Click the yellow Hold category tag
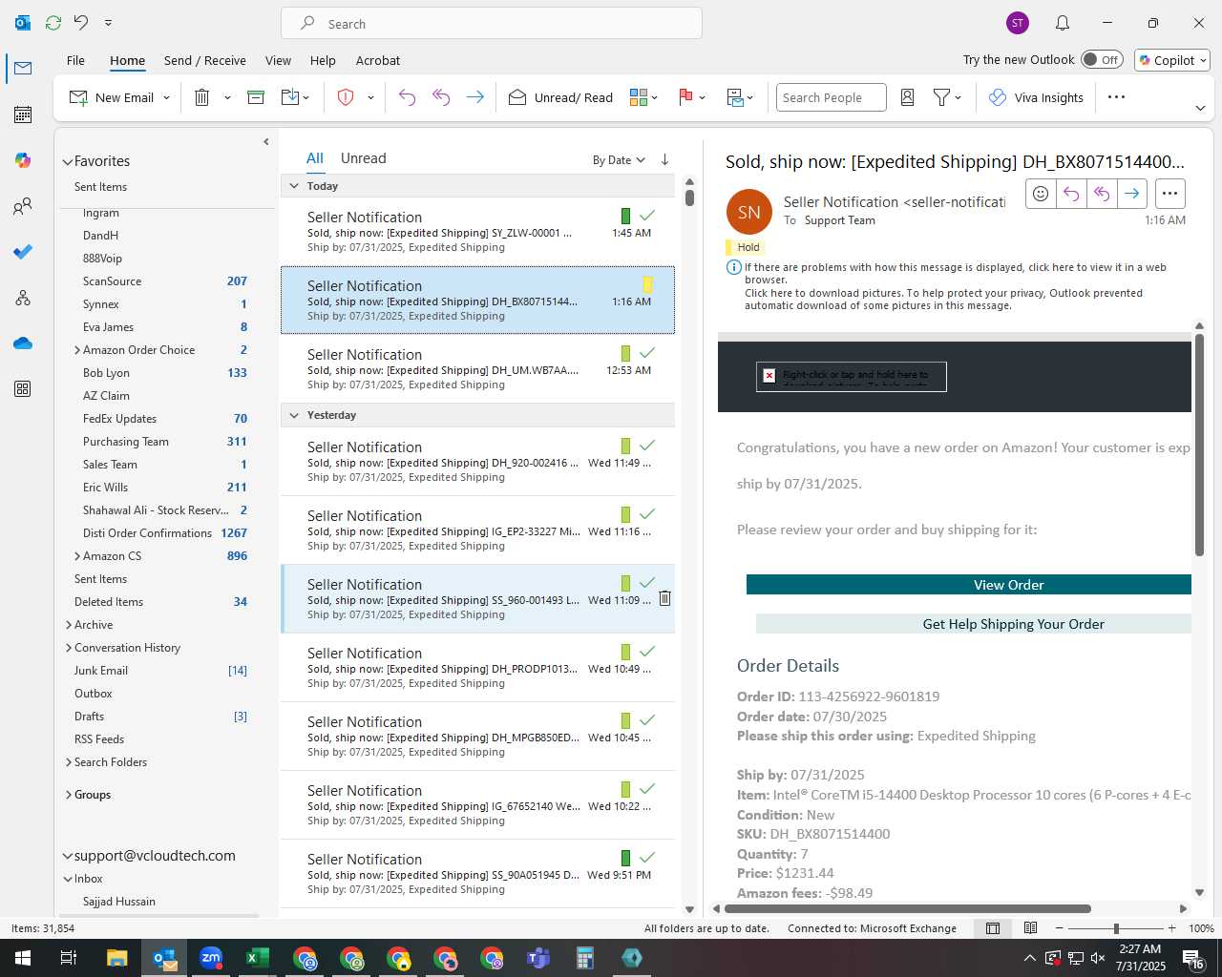The width and height of the screenshot is (1222, 977). tap(746, 247)
